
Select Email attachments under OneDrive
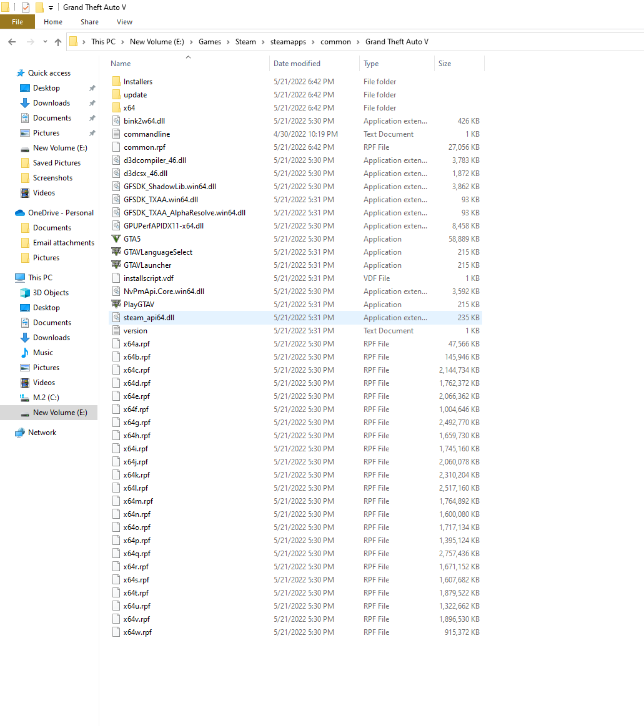(x=64, y=243)
